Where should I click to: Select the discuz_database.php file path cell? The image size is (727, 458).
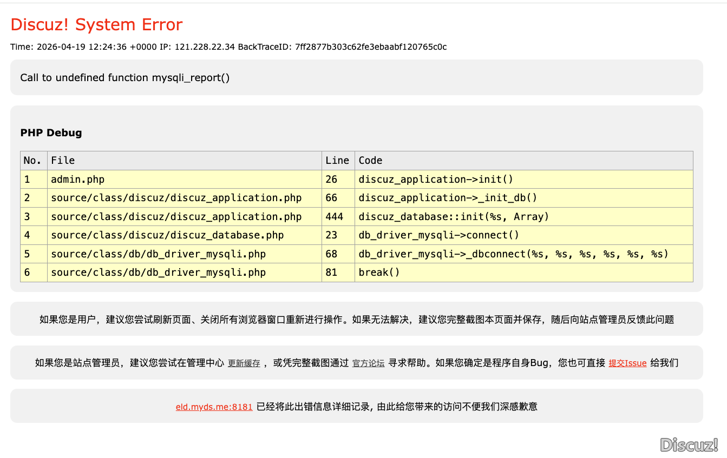[x=167, y=235]
